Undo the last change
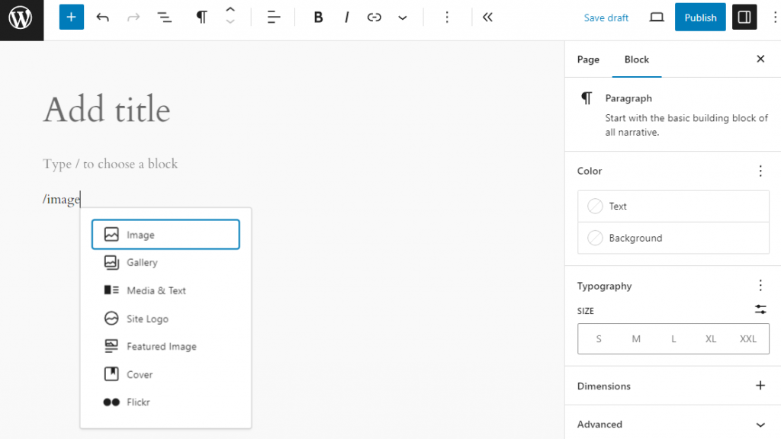The width and height of the screenshot is (781, 439). tap(103, 17)
